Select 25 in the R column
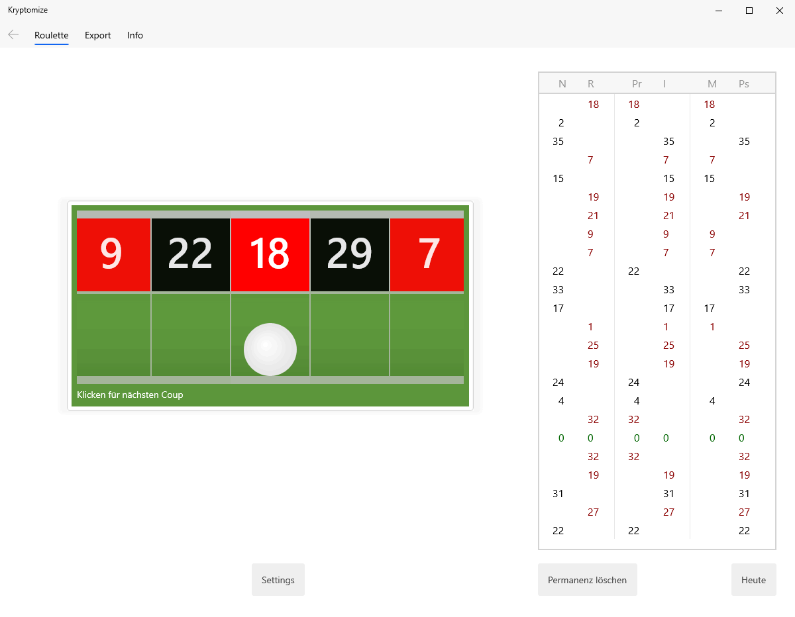Screen dimensions: 795x617 594,346
